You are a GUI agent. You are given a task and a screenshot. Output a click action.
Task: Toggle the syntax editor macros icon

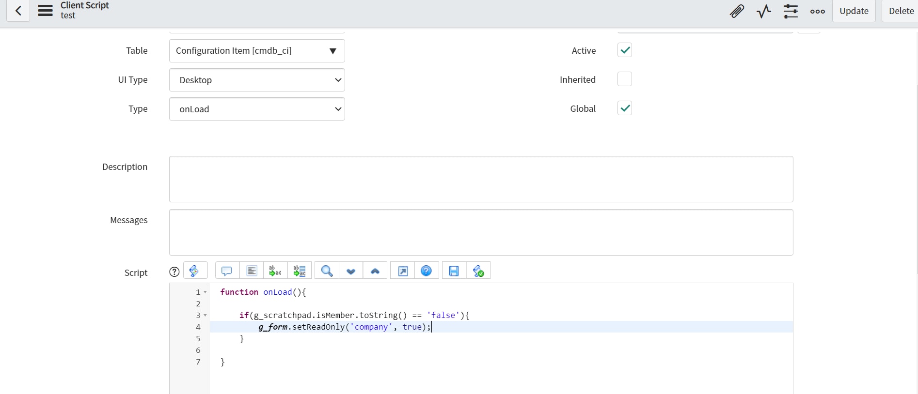click(195, 271)
